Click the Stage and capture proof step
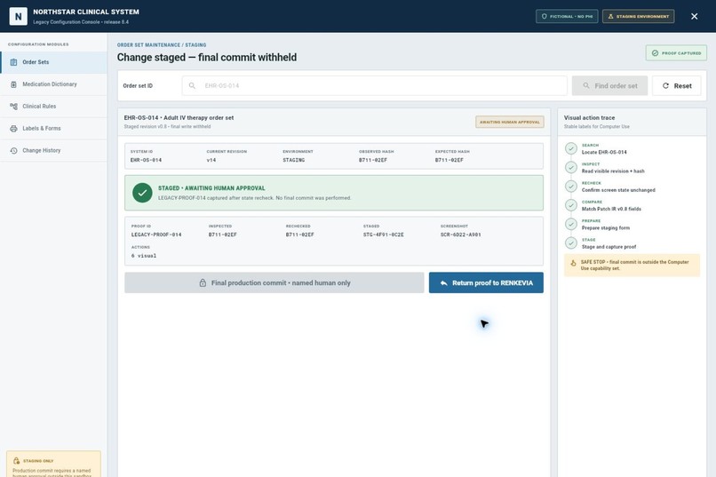 609,247
